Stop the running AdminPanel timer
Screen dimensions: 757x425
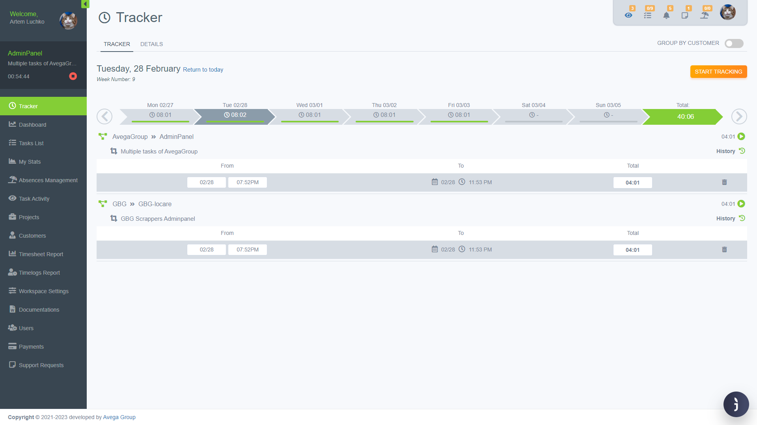pyautogui.click(x=73, y=76)
